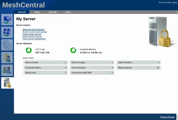
Task: Switch to the Trace tab
Action: 68,12
